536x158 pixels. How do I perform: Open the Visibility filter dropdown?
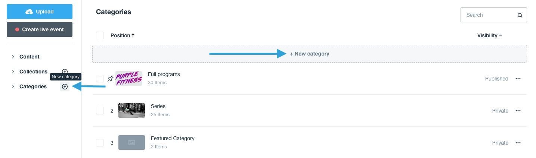(x=489, y=35)
